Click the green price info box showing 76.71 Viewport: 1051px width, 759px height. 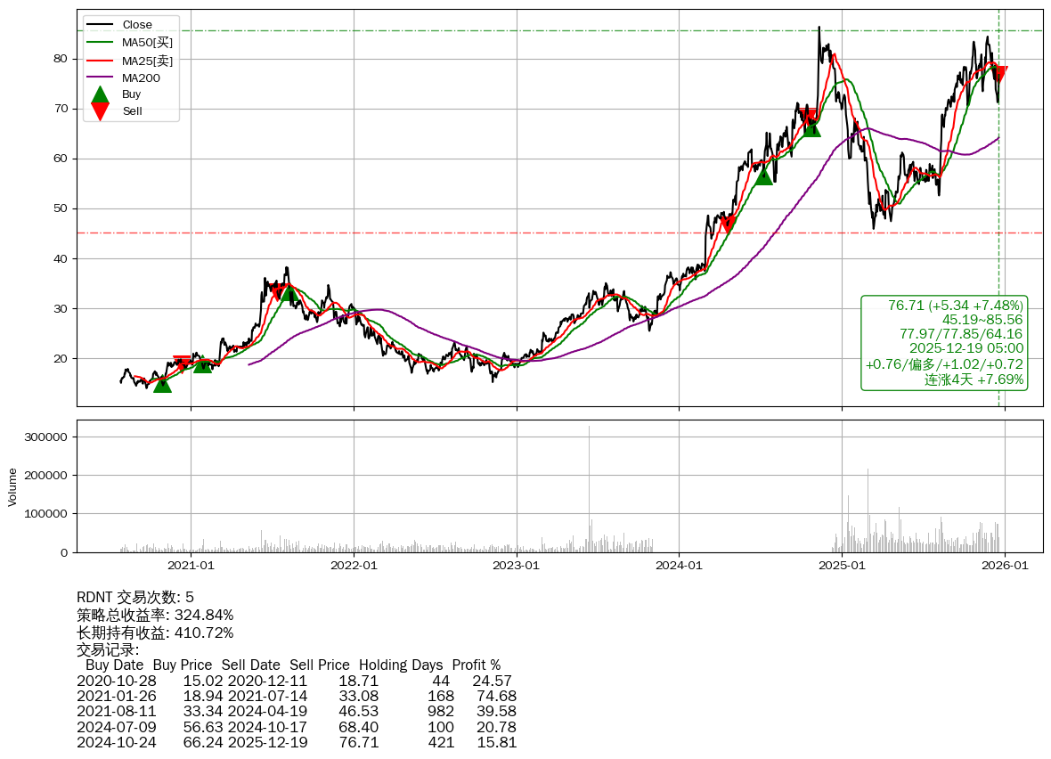tap(944, 343)
